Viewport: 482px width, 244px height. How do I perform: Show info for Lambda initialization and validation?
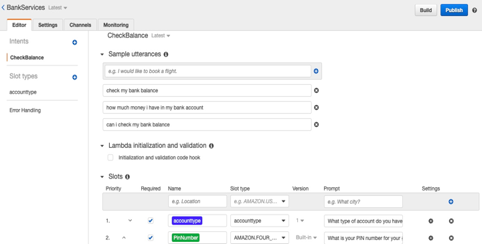(211, 146)
